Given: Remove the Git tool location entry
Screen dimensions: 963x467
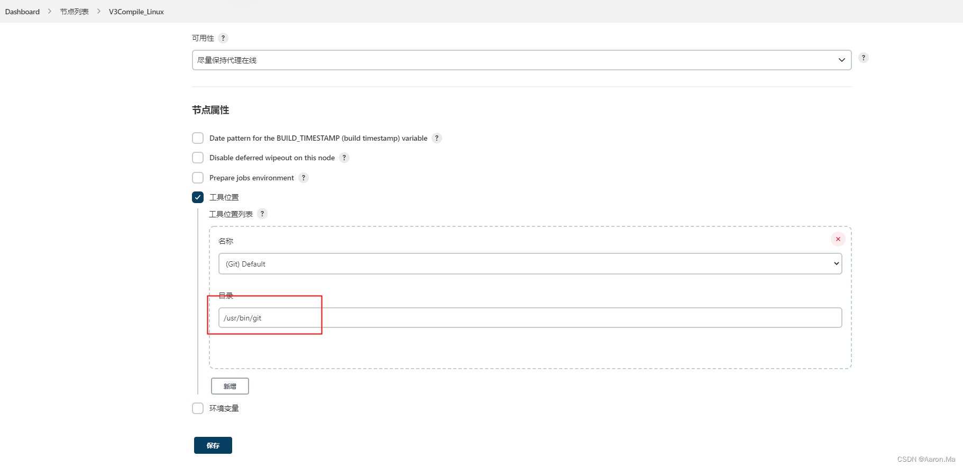Looking at the screenshot, I should click(838, 239).
